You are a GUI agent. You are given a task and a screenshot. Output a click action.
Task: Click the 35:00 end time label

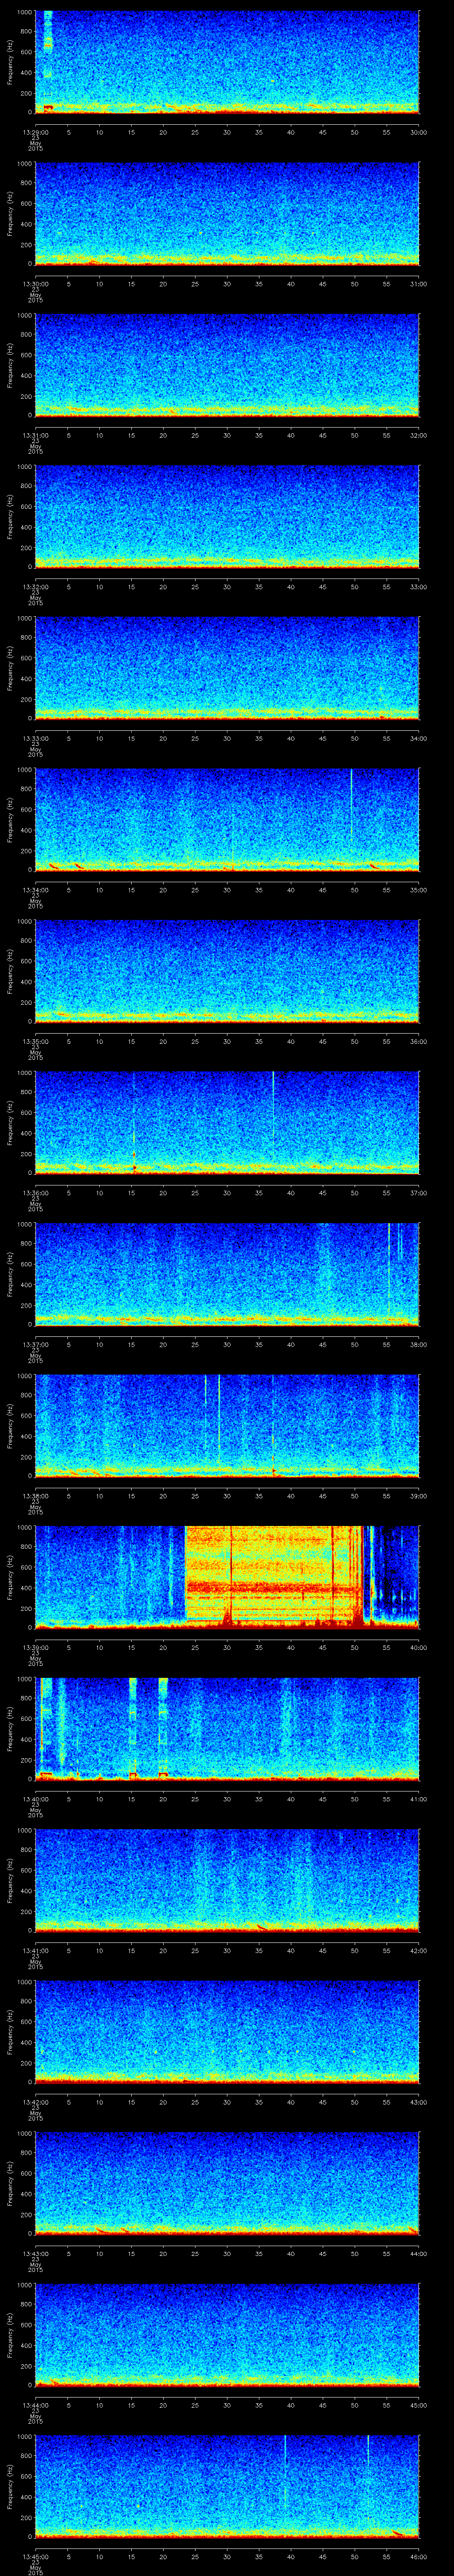tap(419, 890)
